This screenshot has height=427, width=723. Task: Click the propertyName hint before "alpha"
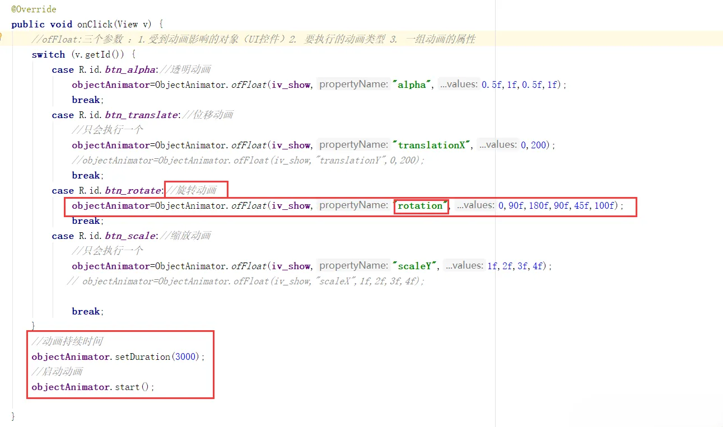pos(353,85)
